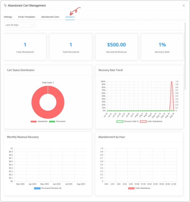
Task: Toggle Carts Abandoned legend in Abandonment by Hour
Action: tap(139, 188)
